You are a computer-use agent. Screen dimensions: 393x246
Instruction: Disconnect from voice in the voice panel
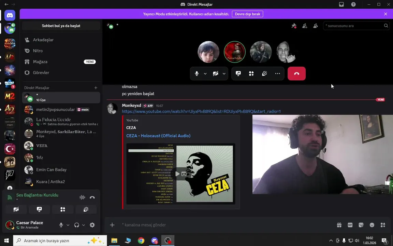92,197
